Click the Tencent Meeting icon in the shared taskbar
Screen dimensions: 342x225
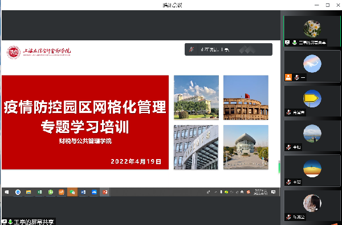coord(94,192)
